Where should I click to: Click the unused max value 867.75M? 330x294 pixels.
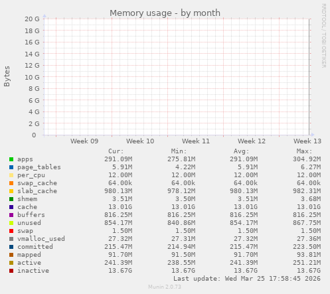(x=307, y=223)
